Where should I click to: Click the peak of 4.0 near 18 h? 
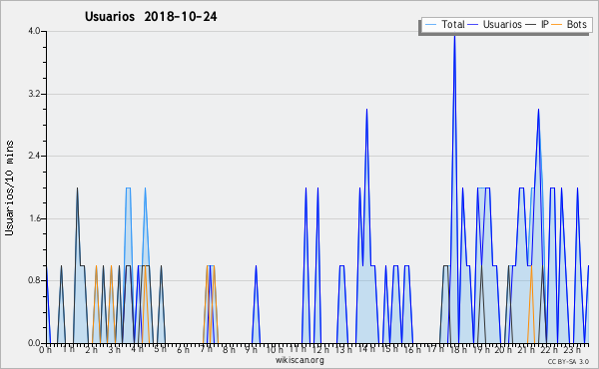[x=454, y=36]
